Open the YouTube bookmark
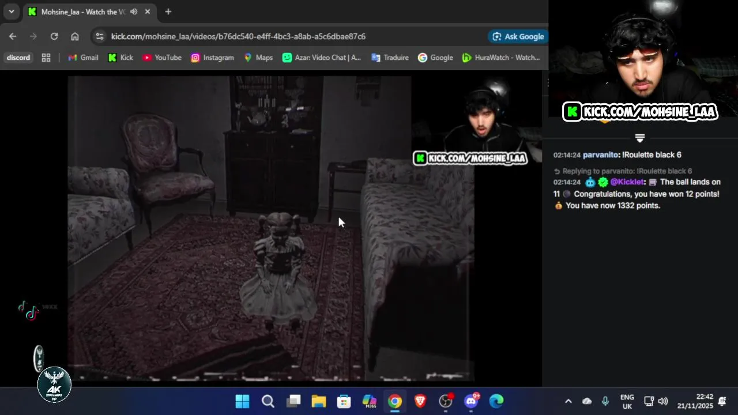Image resolution: width=738 pixels, height=415 pixels. 161,58
